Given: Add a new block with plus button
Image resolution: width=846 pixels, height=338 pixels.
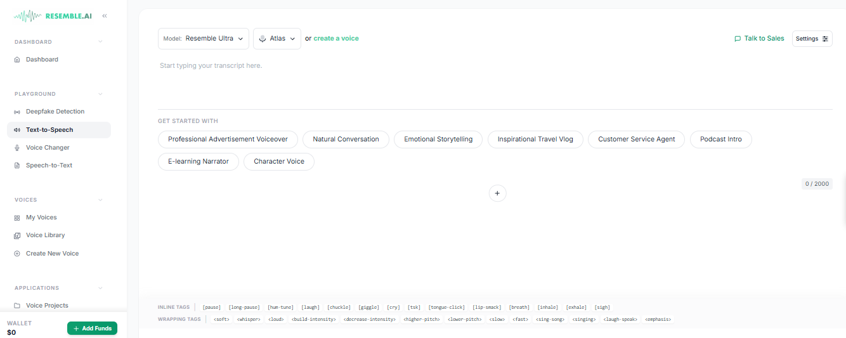Looking at the screenshot, I should (x=498, y=193).
